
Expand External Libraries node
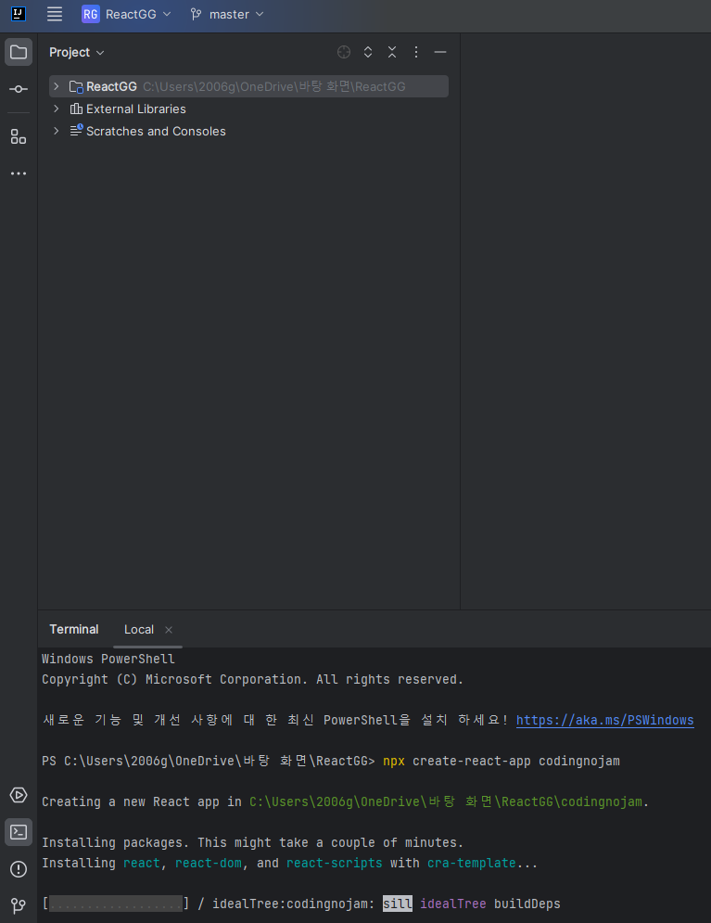point(57,109)
